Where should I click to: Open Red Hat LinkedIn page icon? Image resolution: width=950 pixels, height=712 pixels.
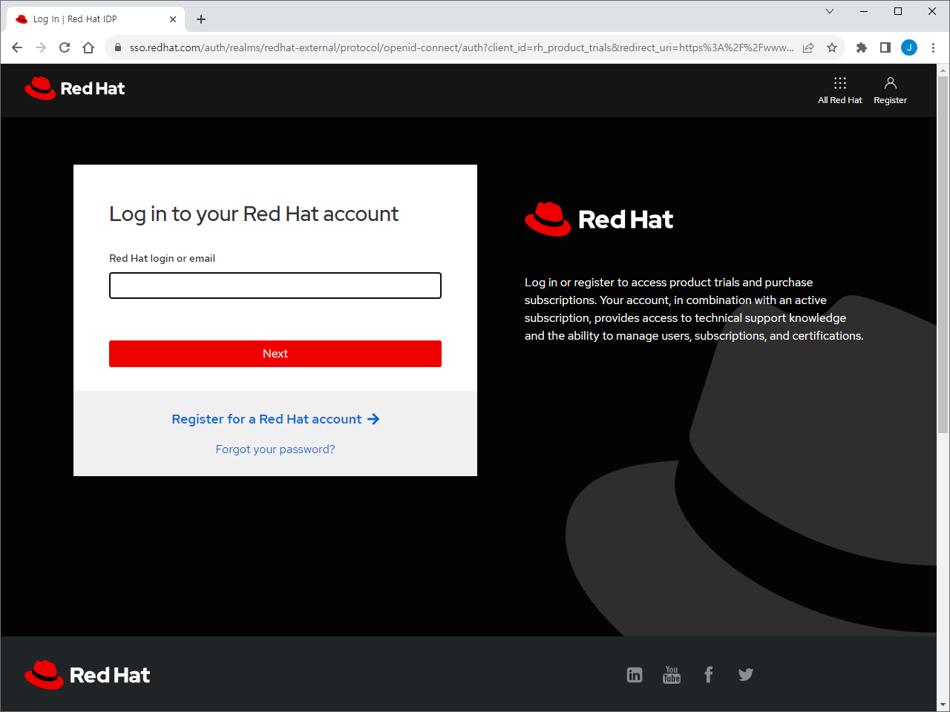[635, 675]
